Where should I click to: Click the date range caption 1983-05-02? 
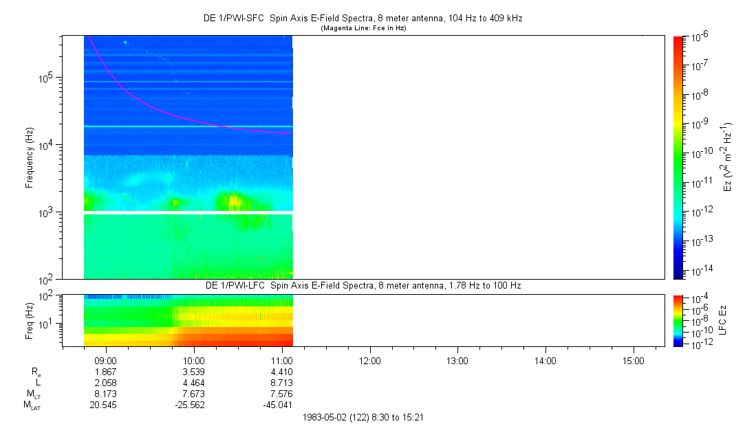(x=363, y=418)
